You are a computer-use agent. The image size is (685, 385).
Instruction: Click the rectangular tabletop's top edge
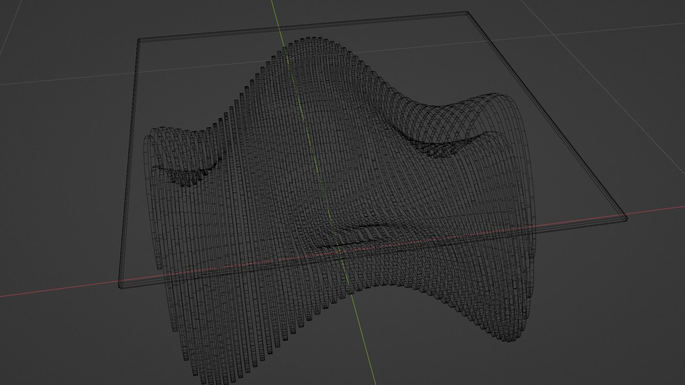(x=303, y=26)
